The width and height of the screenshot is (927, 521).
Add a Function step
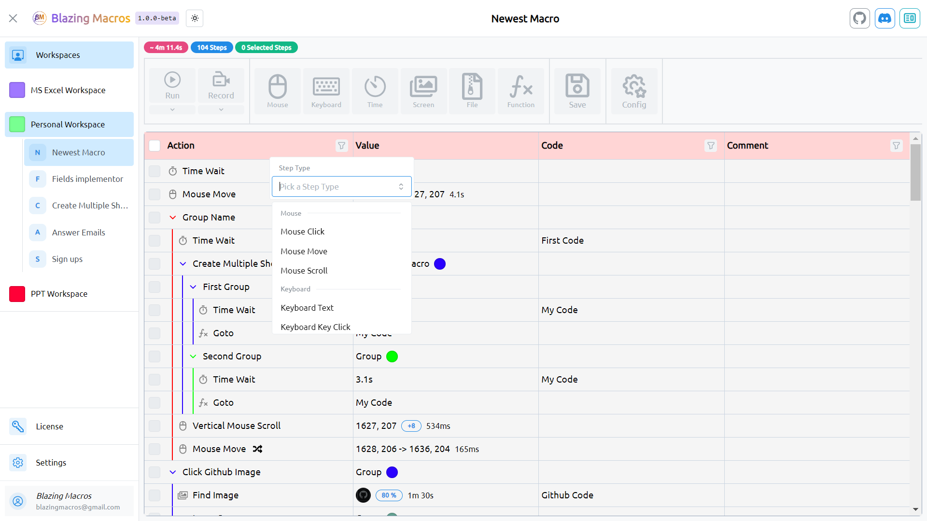pos(521,91)
